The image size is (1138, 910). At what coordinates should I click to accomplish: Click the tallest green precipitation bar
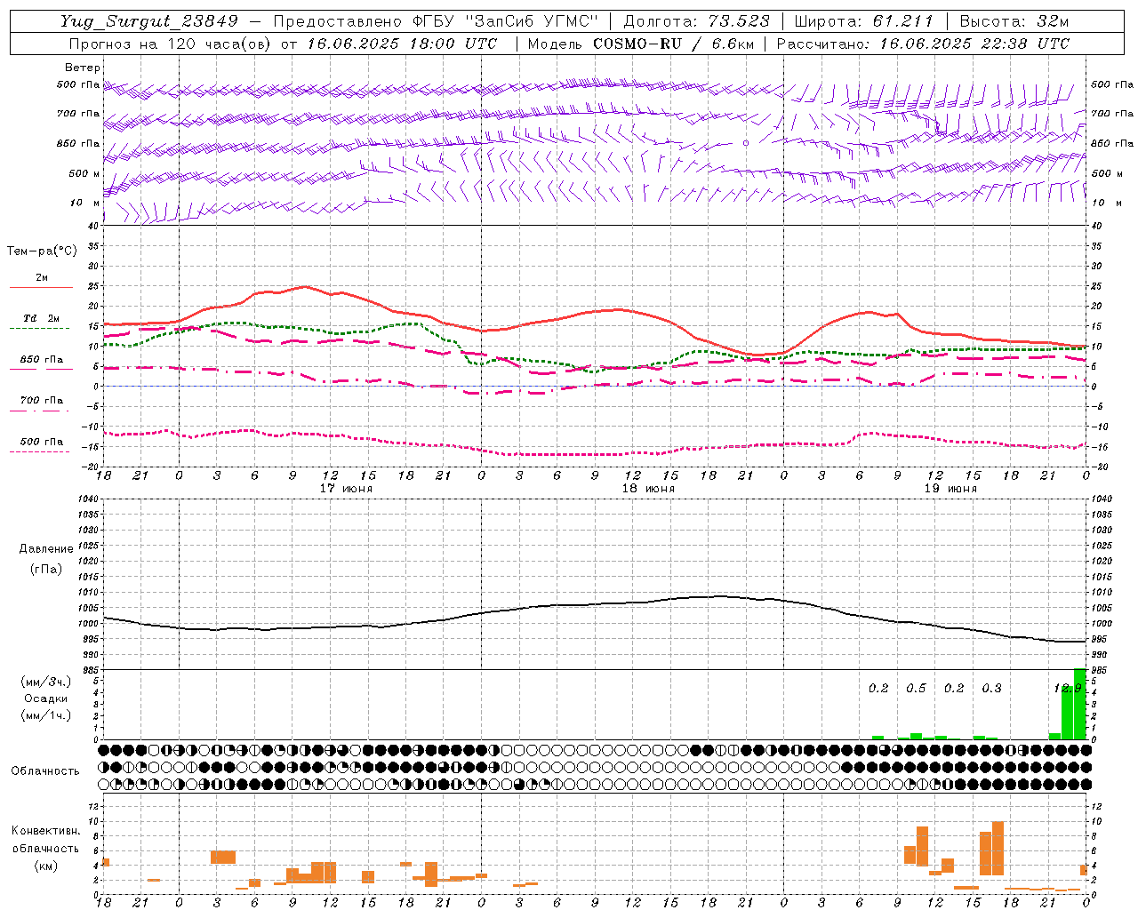[x=1080, y=704]
